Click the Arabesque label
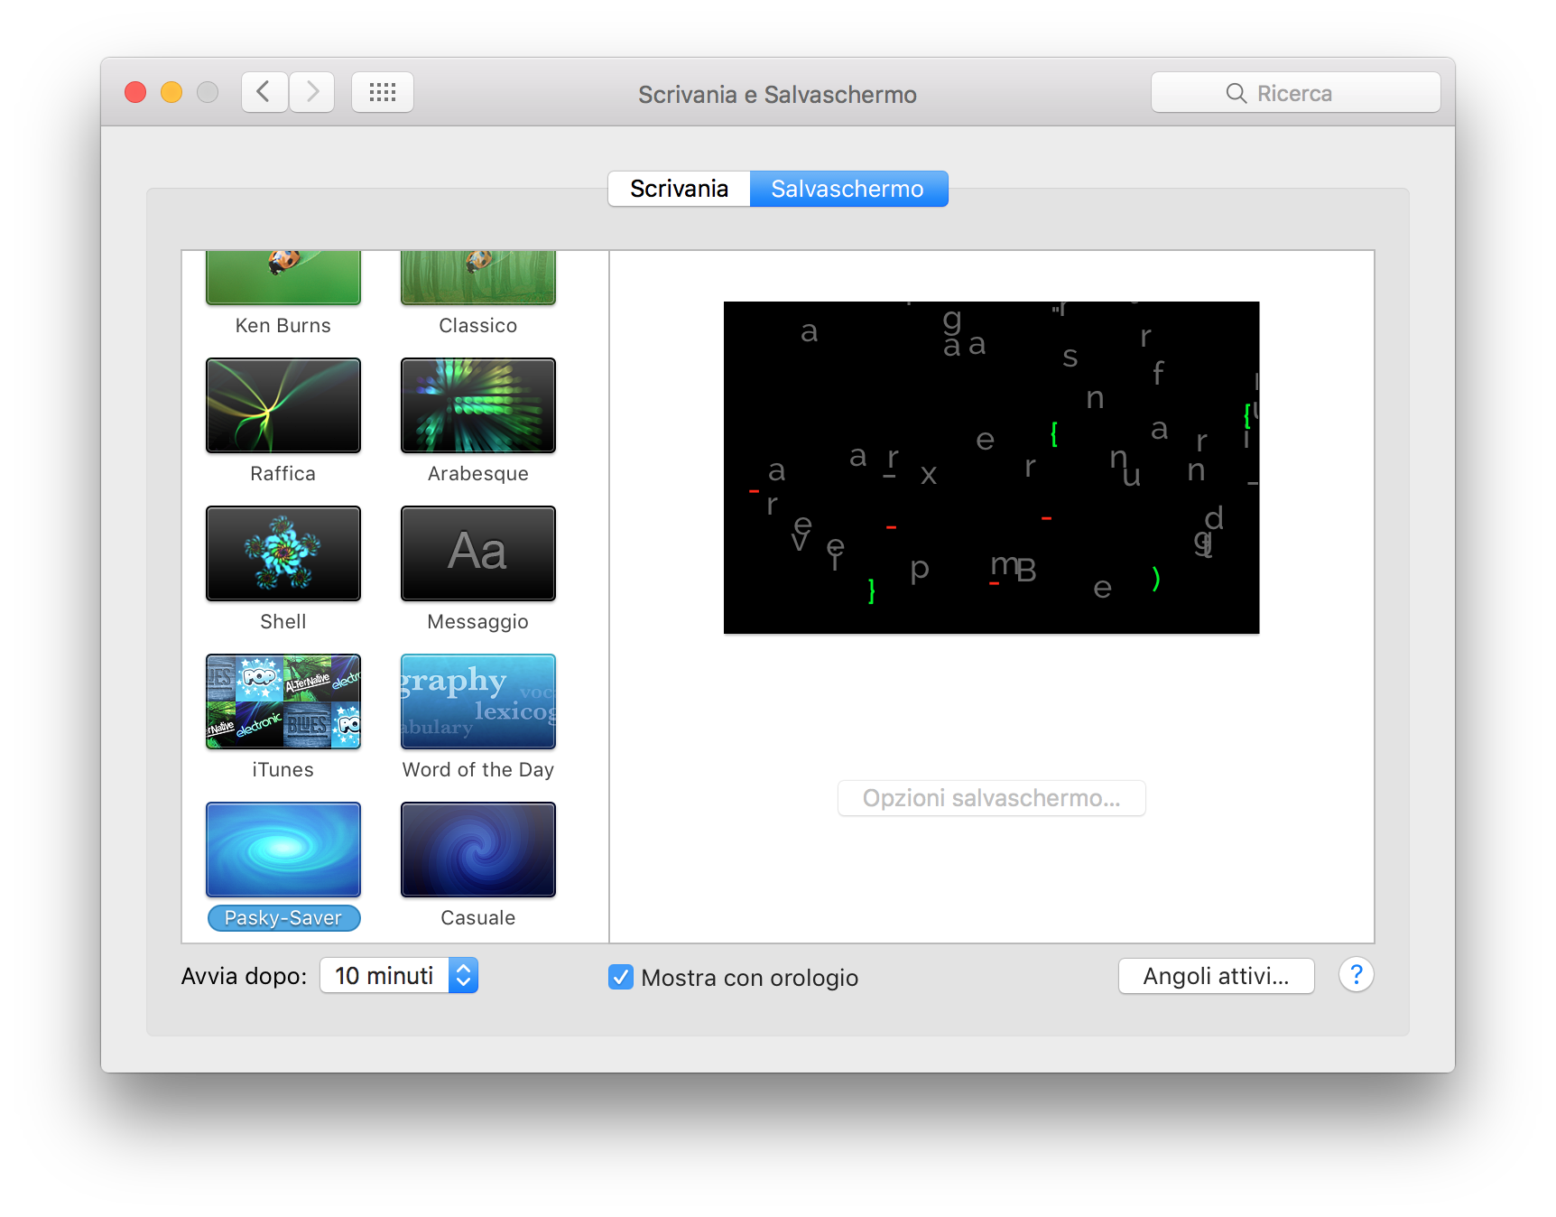This screenshot has width=1556, height=1217. [478, 474]
